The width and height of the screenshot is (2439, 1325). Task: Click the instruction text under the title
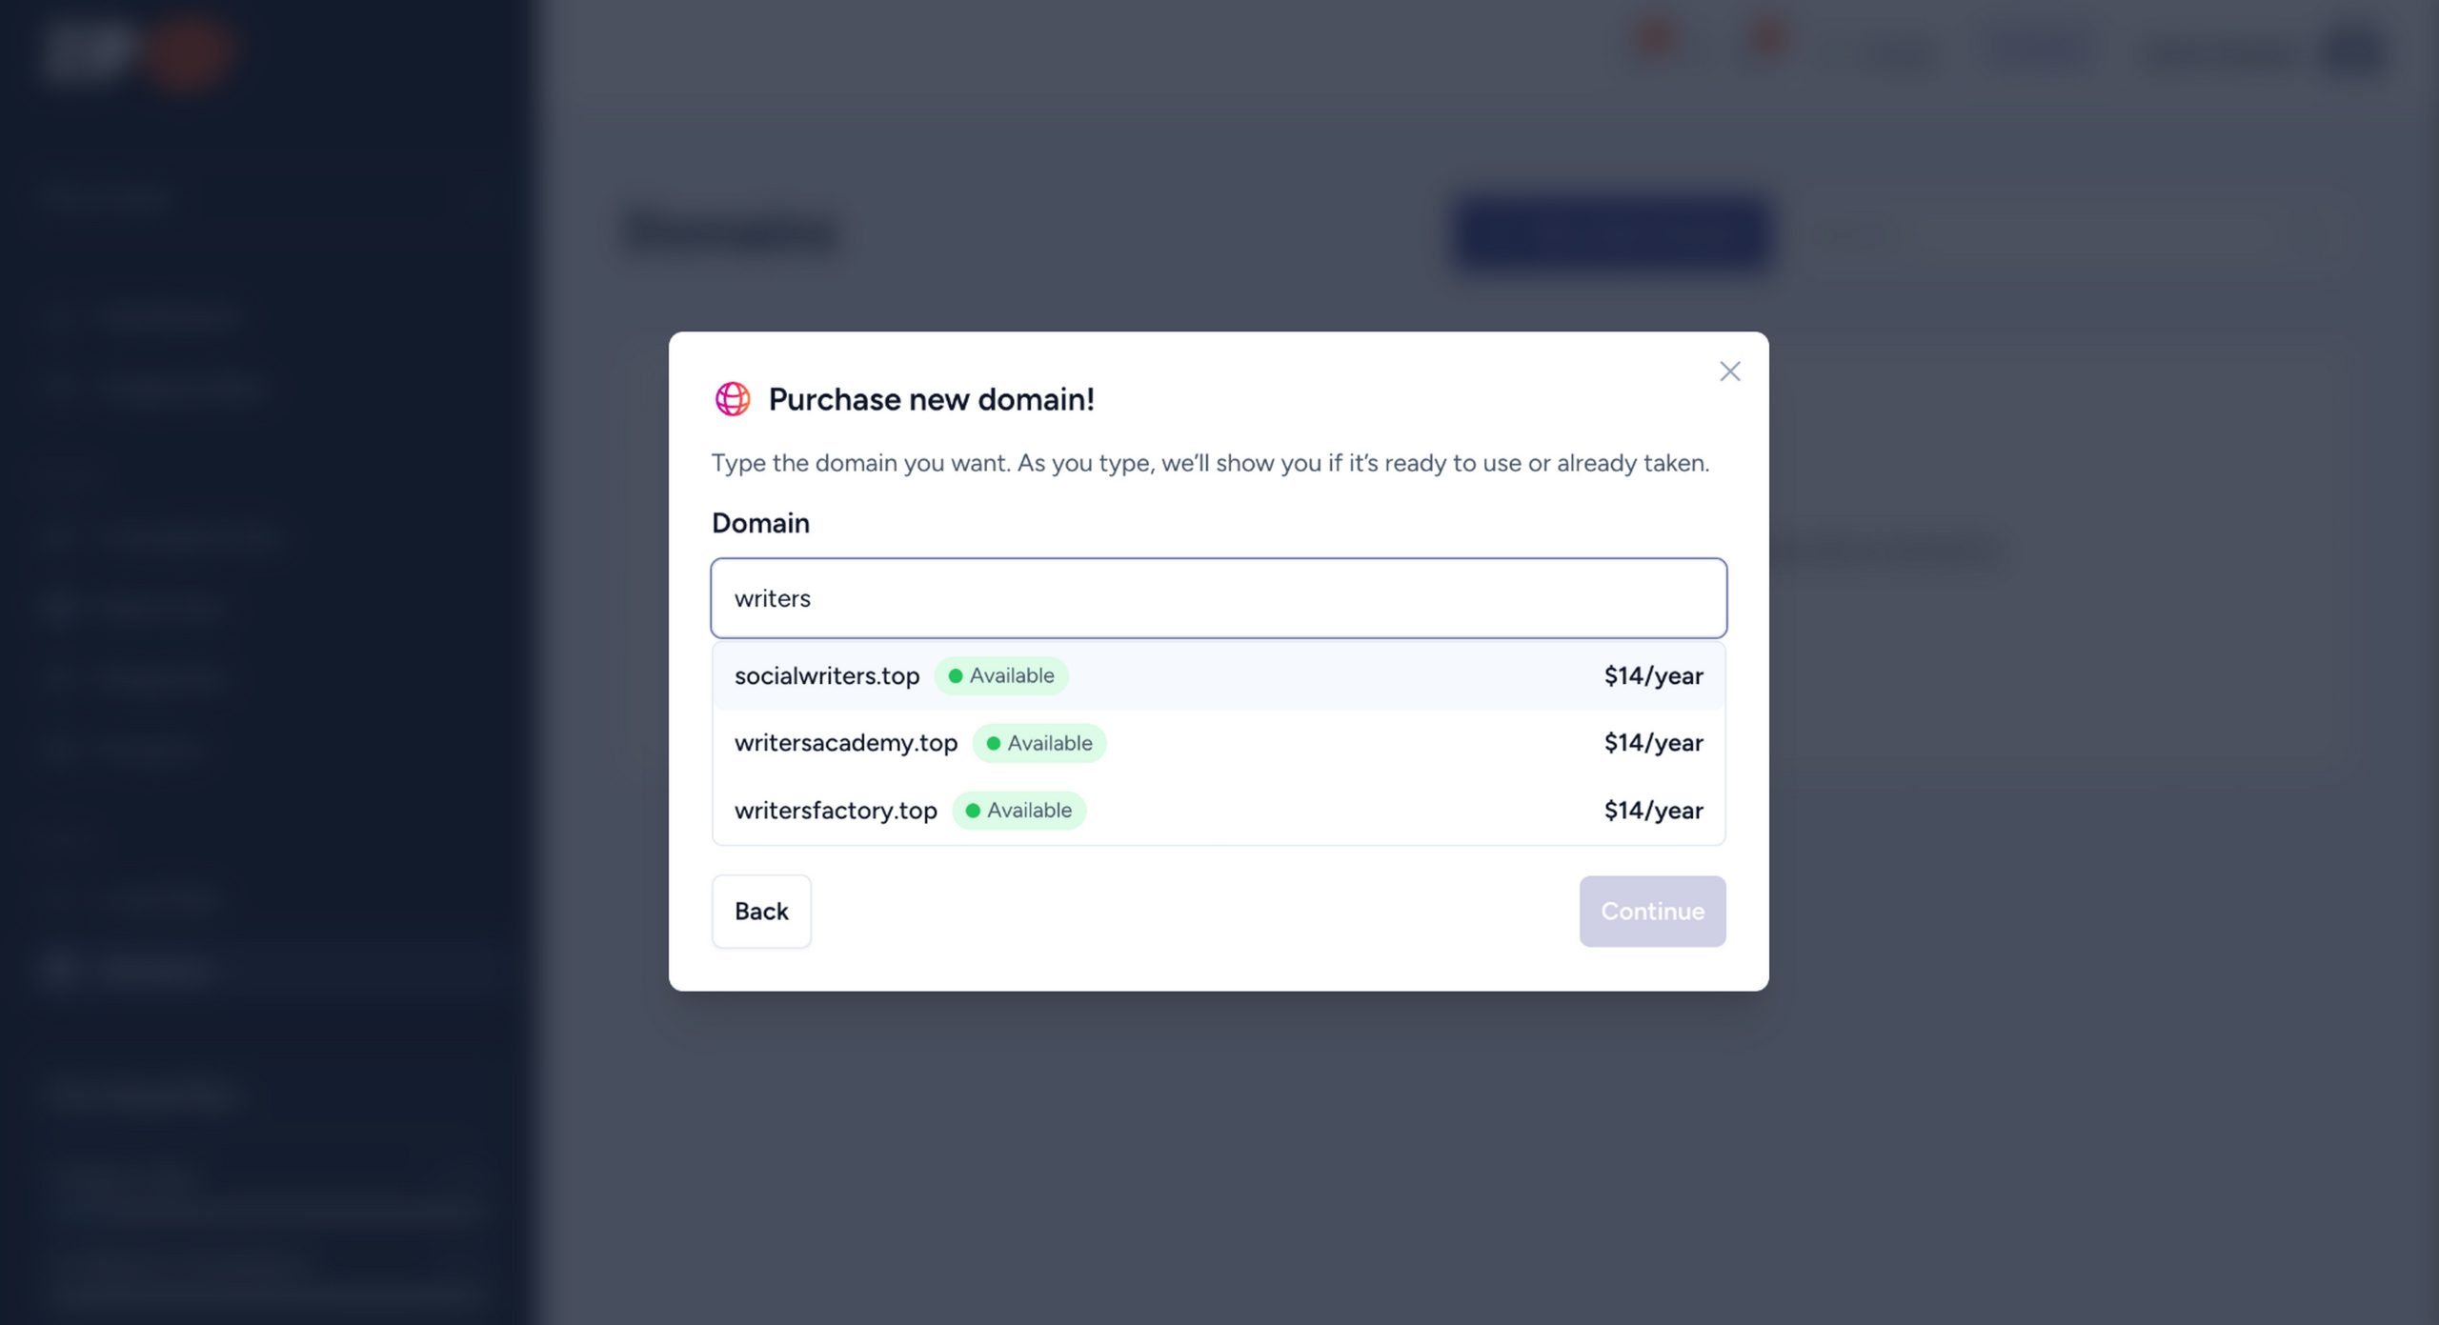[1210, 463]
